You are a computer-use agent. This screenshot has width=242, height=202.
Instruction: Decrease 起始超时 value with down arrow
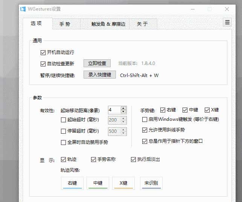pos(123,122)
